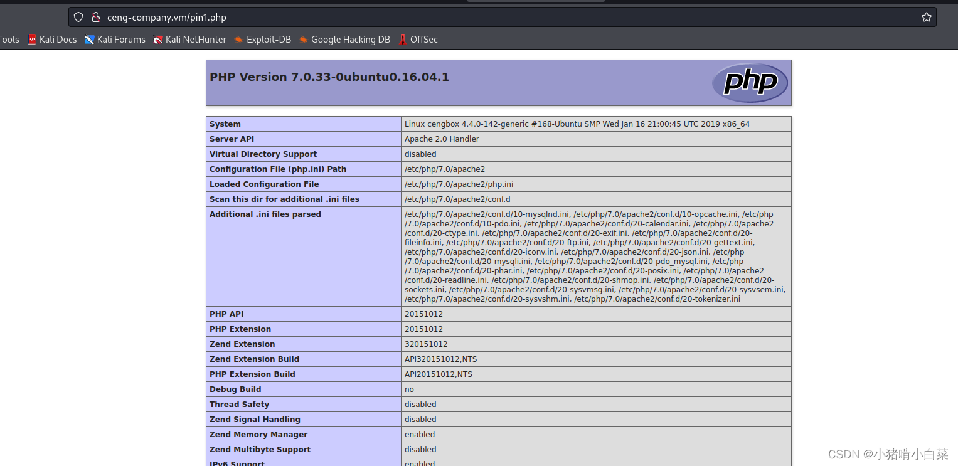Click the PHP API label
Screen dimensions: 958x466
point(226,314)
